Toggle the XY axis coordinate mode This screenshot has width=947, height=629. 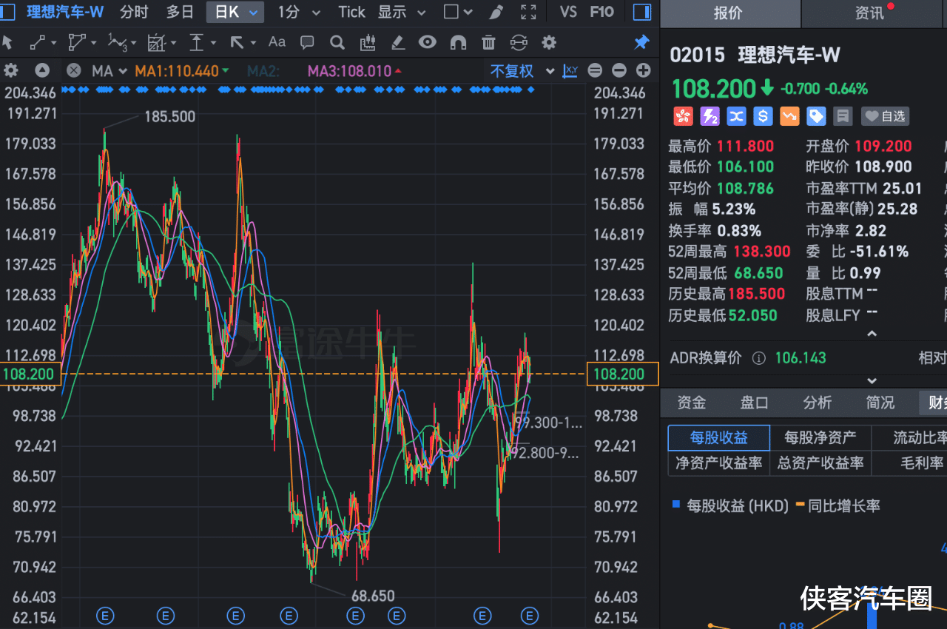570,70
